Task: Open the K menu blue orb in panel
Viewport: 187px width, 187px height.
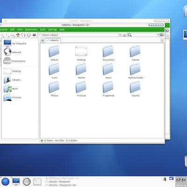Action: tap(5, 181)
